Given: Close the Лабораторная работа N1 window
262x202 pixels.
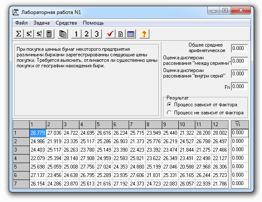Looking at the screenshot, I should click(x=241, y=11).
